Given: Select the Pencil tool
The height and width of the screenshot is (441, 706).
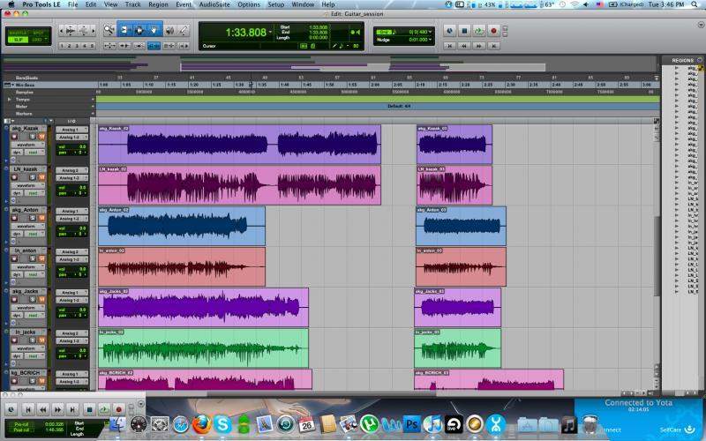Looking at the screenshot, I should pyautogui.click(x=183, y=30).
